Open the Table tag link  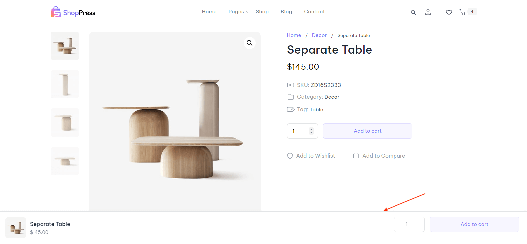point(316,110)
